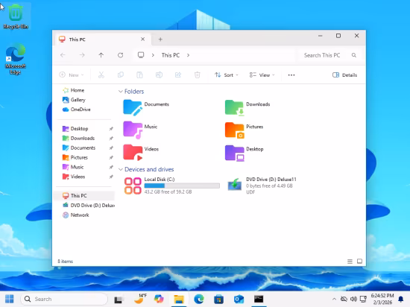Open the volume control in system tray

[x=353, y=299]
